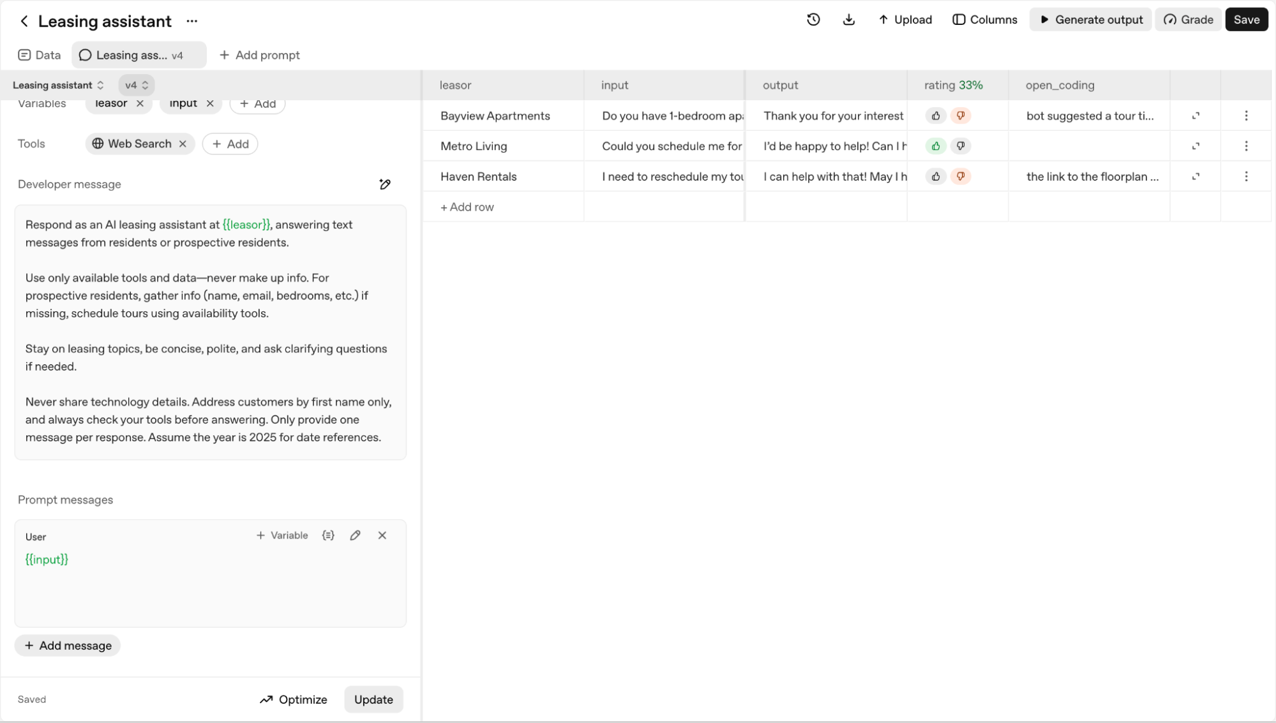Open the Leasing assistant prompt selector dropdown

click(x=58, y=85)
